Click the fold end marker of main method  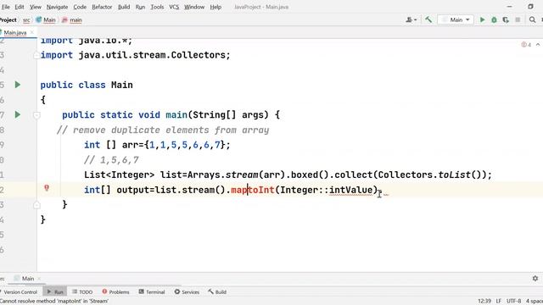tap(36, 205)
